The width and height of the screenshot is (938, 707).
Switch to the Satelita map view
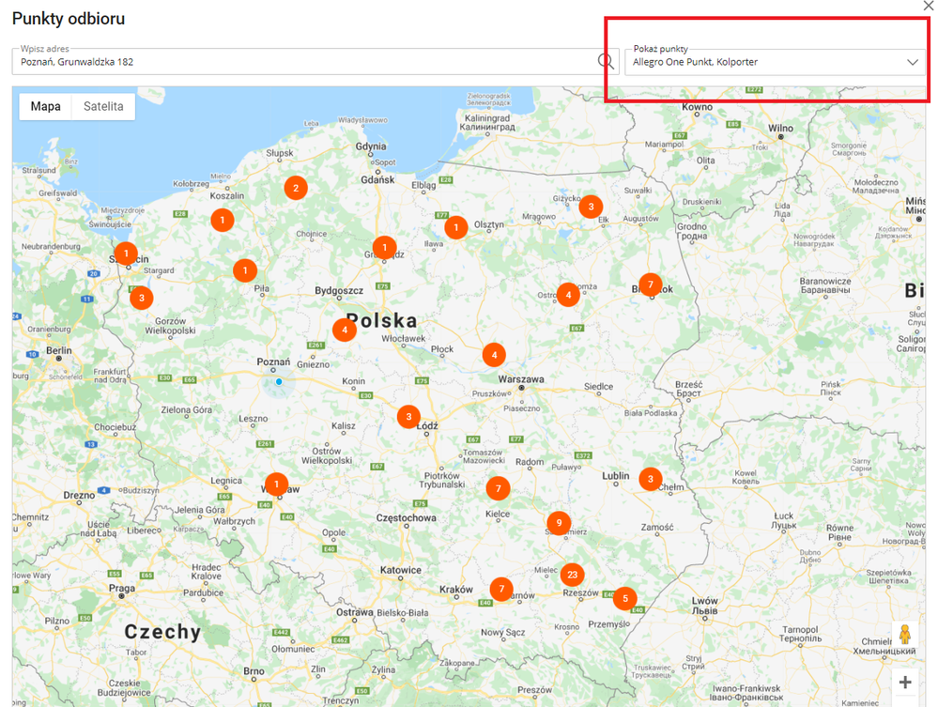click(x=103, y=106)
